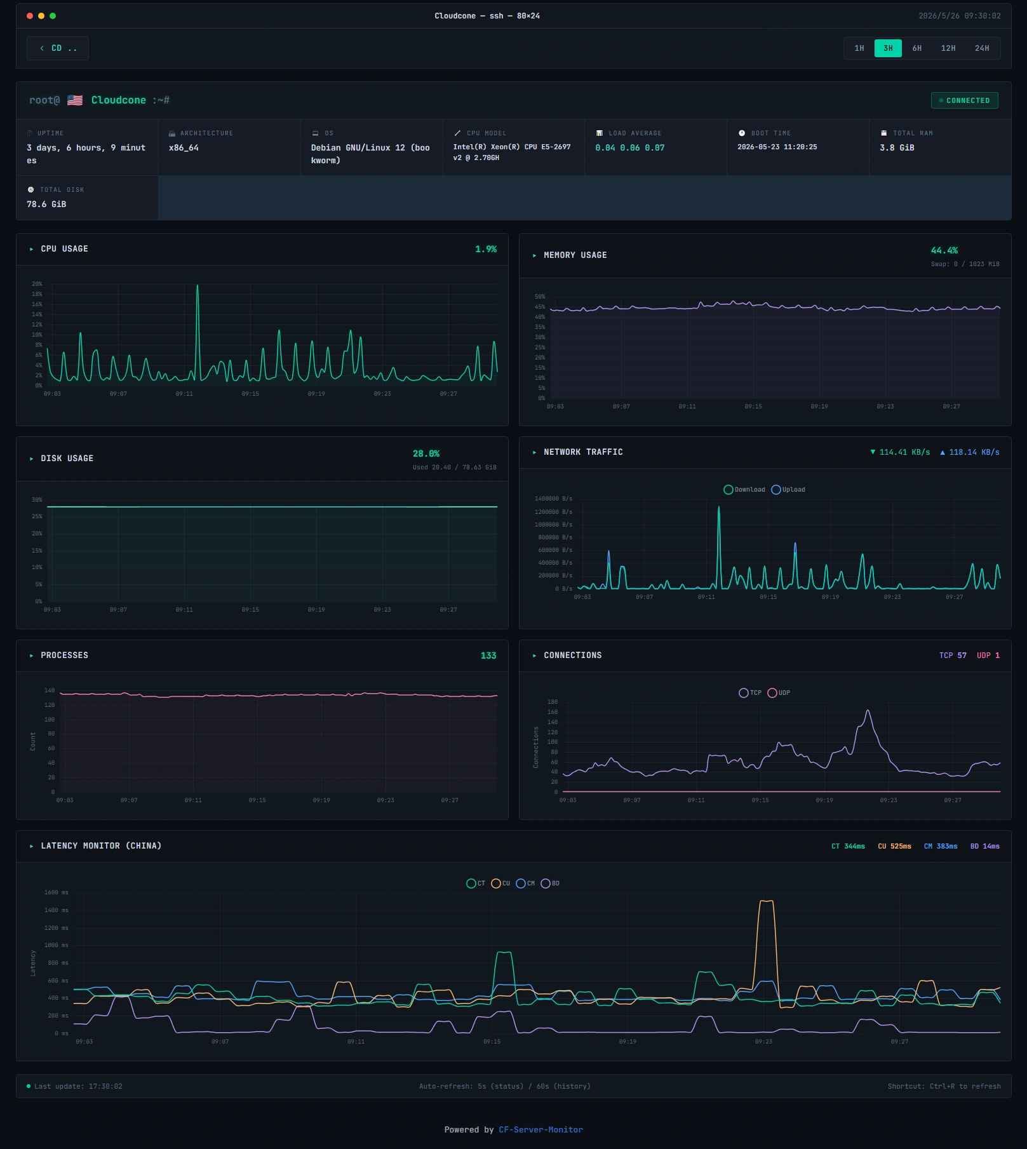Image resolution: width=1027 pixels, height=1149 pixels.
Task: Click the CONNECTED status badge
Action: 964,100
